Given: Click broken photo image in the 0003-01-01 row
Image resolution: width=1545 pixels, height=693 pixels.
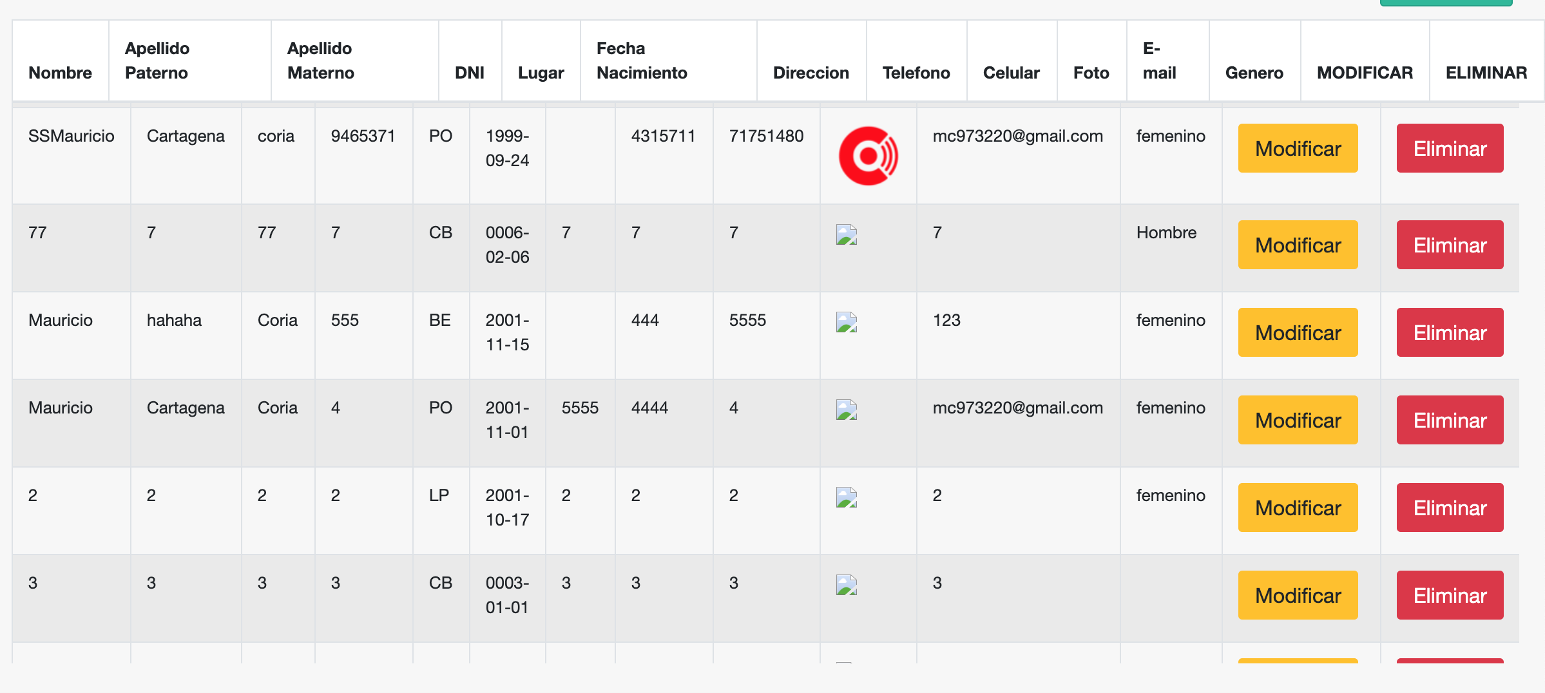Looking at the screenshot, I should (847, 585).
